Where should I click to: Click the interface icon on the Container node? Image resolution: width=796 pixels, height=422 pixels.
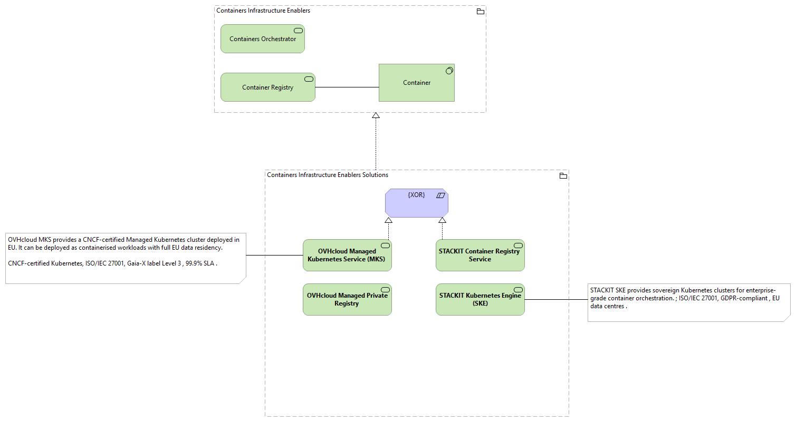click(449, 70)
